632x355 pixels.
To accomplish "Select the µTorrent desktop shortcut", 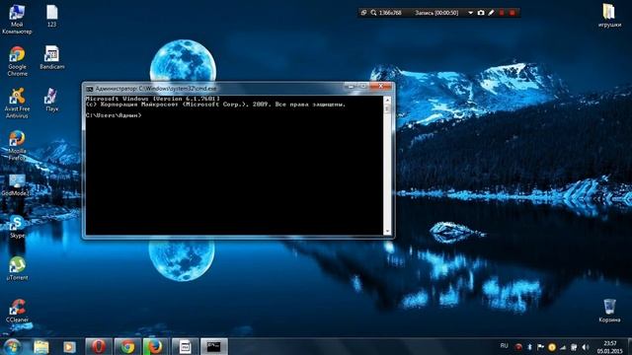I will click(17, 269).
